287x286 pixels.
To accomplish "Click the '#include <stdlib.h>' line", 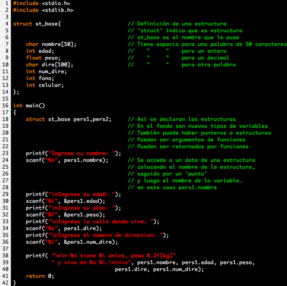I will pyautogui.click(x=43, y=10).
